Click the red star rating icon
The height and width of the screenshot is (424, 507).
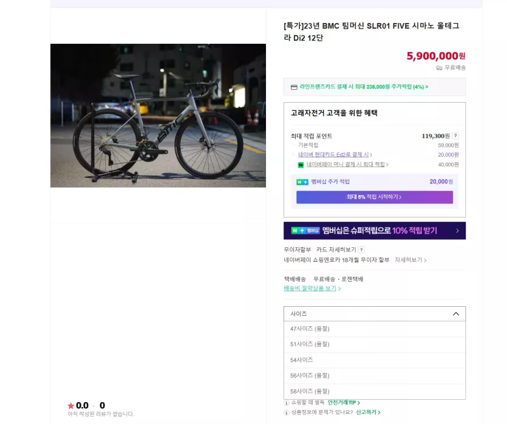coord(71,406)
